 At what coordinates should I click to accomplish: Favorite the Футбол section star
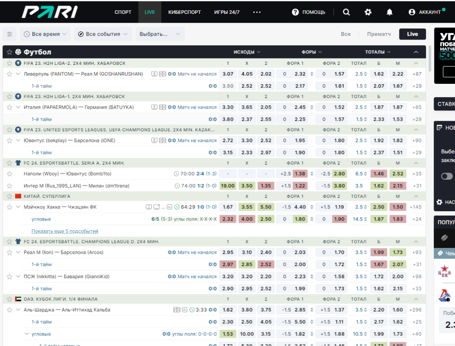click(x=9, y=52)
